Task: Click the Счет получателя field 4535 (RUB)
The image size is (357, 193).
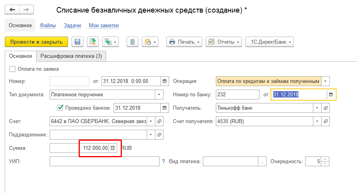Action: click(x=264, y=121)
